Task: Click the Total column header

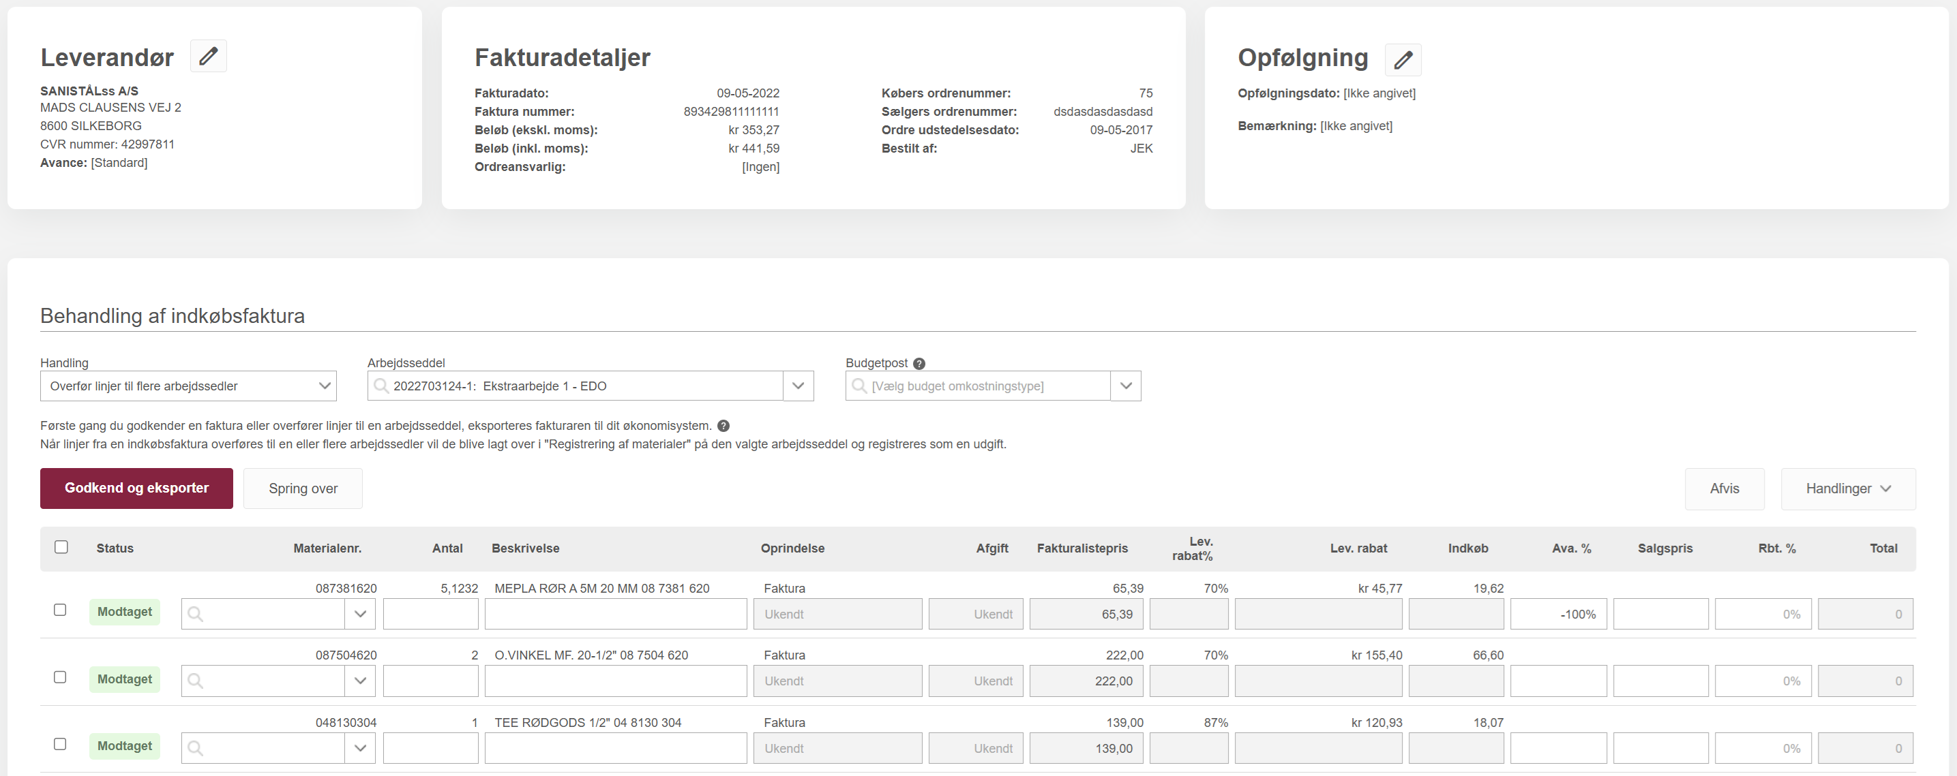Action: point(1883,548)
